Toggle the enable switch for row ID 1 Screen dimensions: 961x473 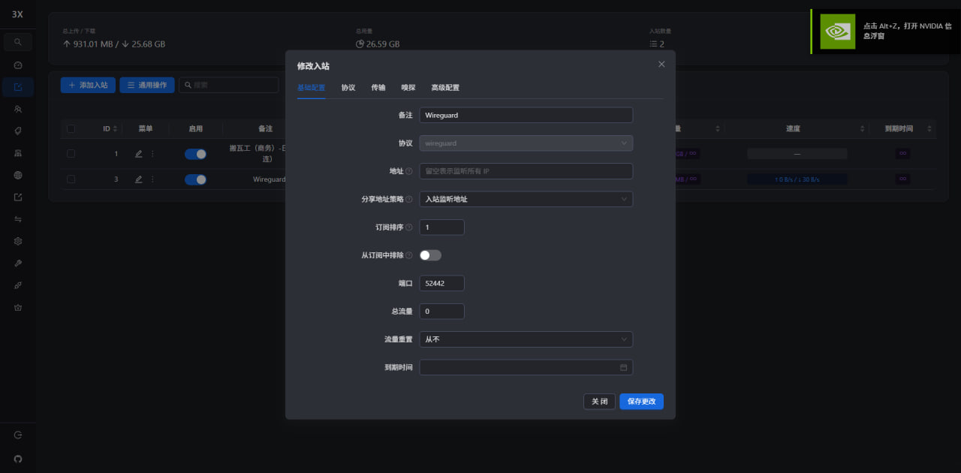196,154
